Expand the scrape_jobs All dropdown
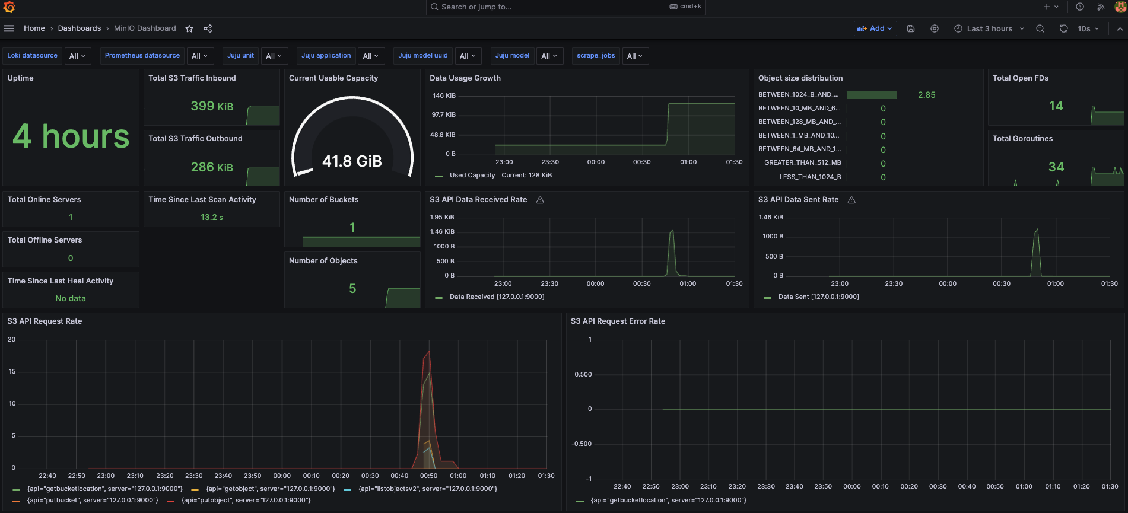The image size is (1128, 513). 636,56
